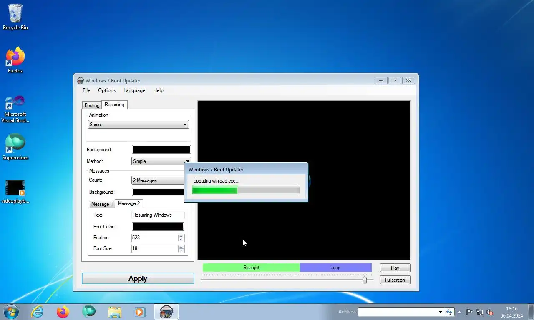
Task: Expand the Animation dropdown showing Same
Action: point(139,125)
